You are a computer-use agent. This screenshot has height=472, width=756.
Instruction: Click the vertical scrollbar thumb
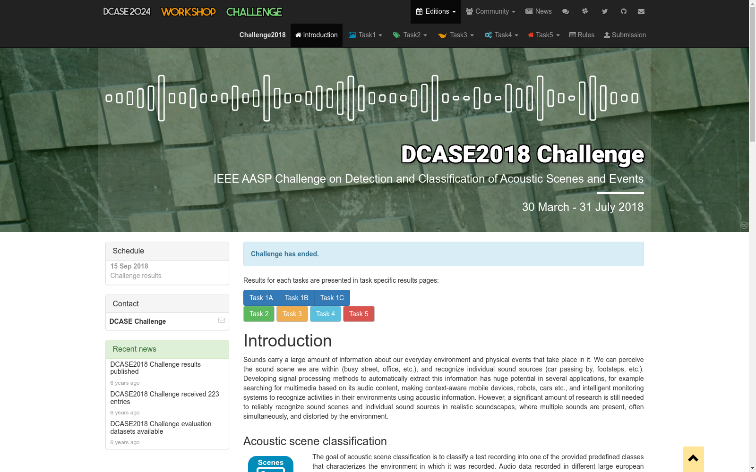(x=752, y=75)
